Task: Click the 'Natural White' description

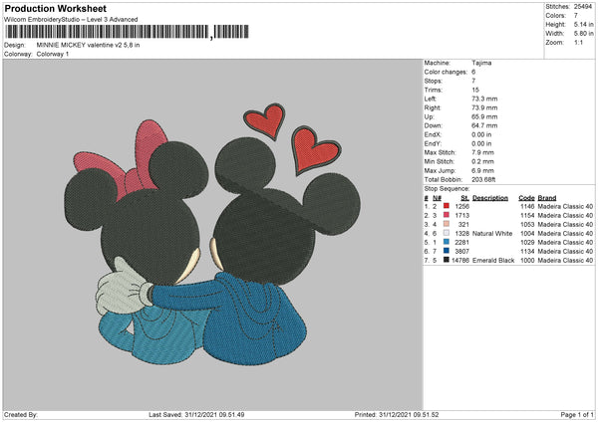Action: 492,234
